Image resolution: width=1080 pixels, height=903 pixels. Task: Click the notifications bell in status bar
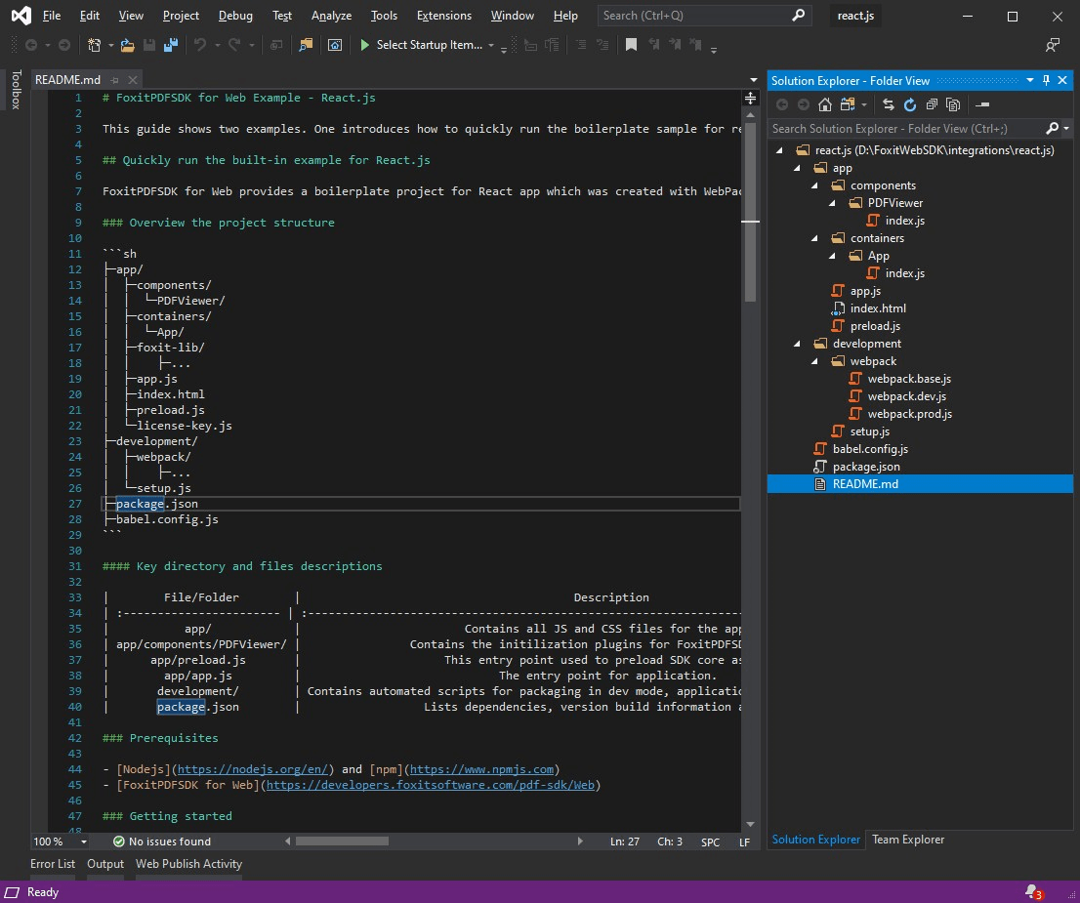[1032, 891]
